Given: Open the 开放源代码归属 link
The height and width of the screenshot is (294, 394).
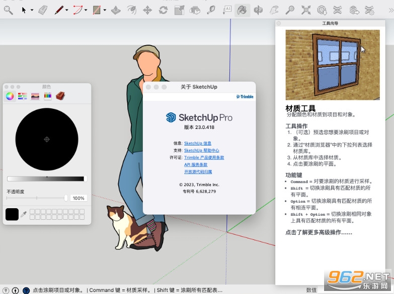Looking at the screenshot, I should click(x=198, y=172).
